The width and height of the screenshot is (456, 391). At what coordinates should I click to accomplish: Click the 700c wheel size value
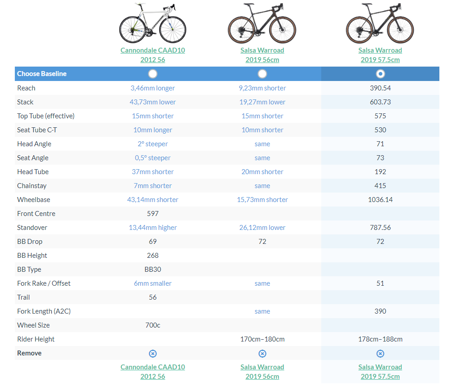(x=153, y=325)
